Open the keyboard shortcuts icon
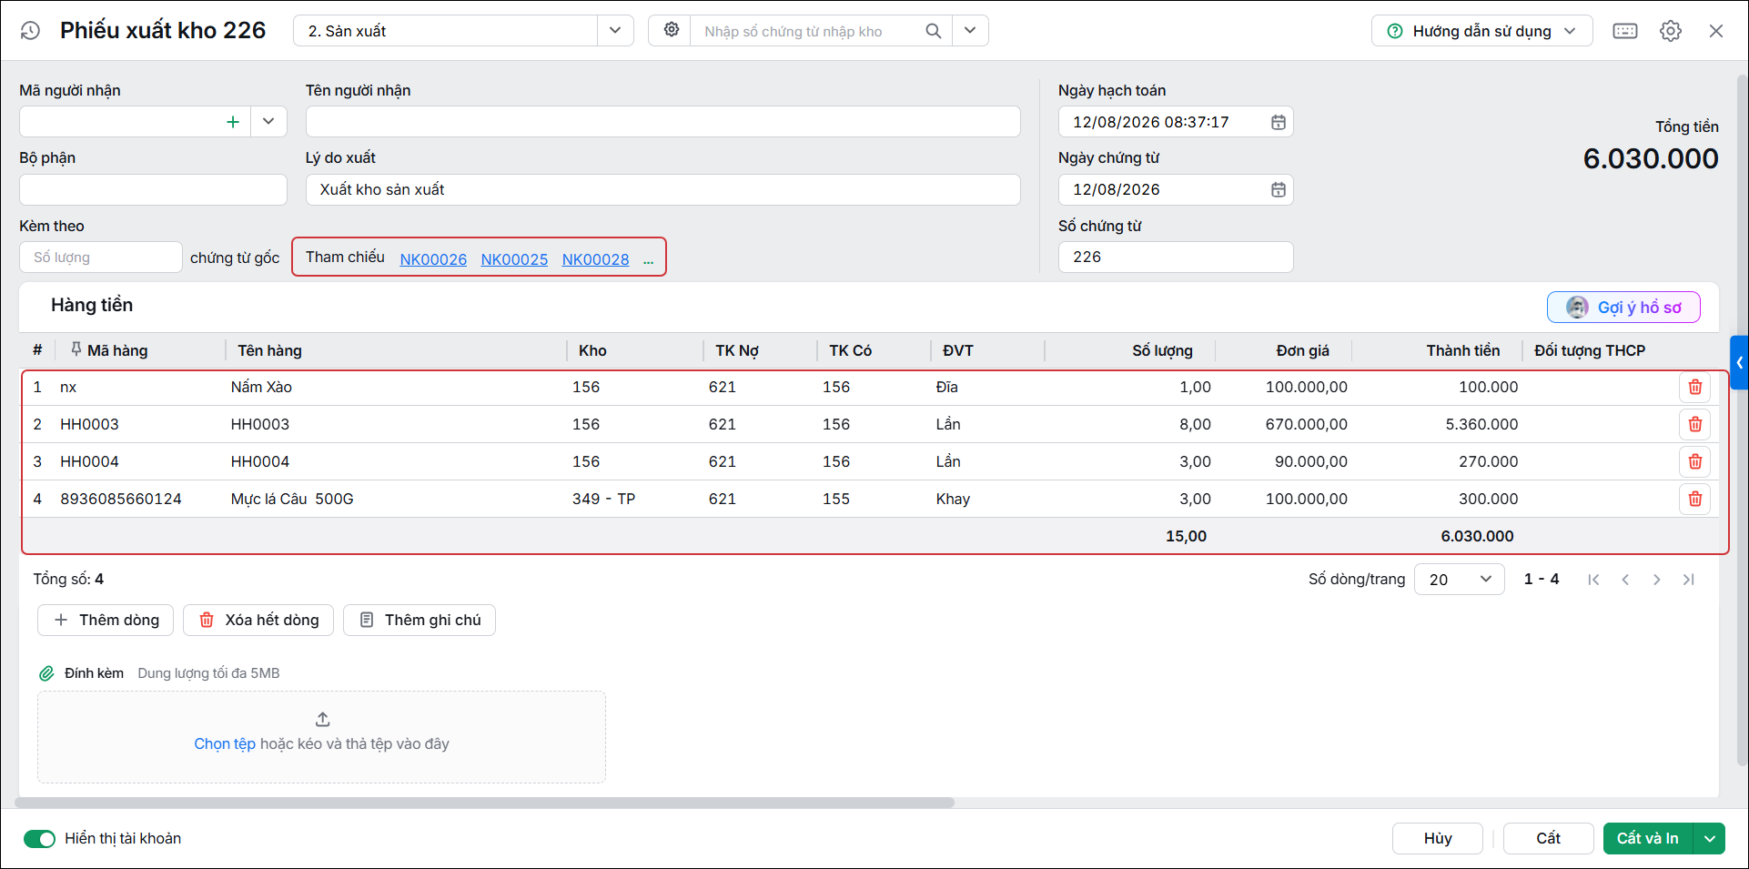 coord(1624,31)
